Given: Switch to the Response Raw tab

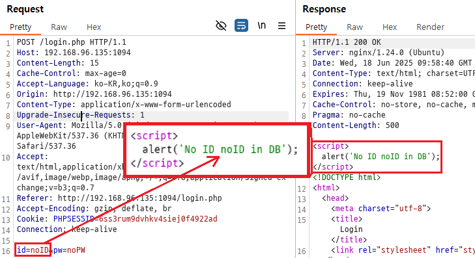Looking at the screenshot, I should pos(354,27).
